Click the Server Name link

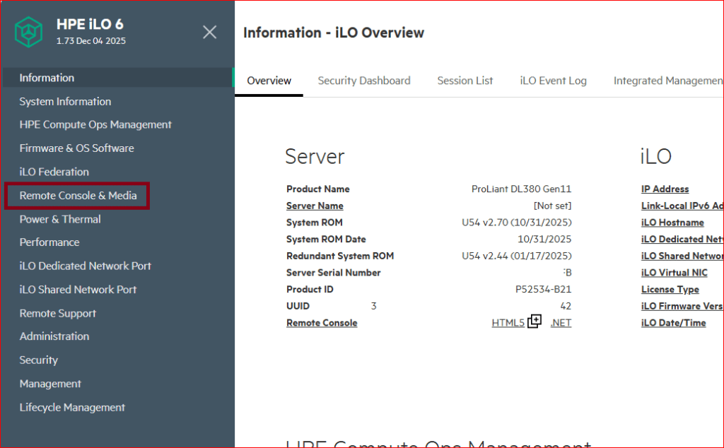click(x=315, y=206)
